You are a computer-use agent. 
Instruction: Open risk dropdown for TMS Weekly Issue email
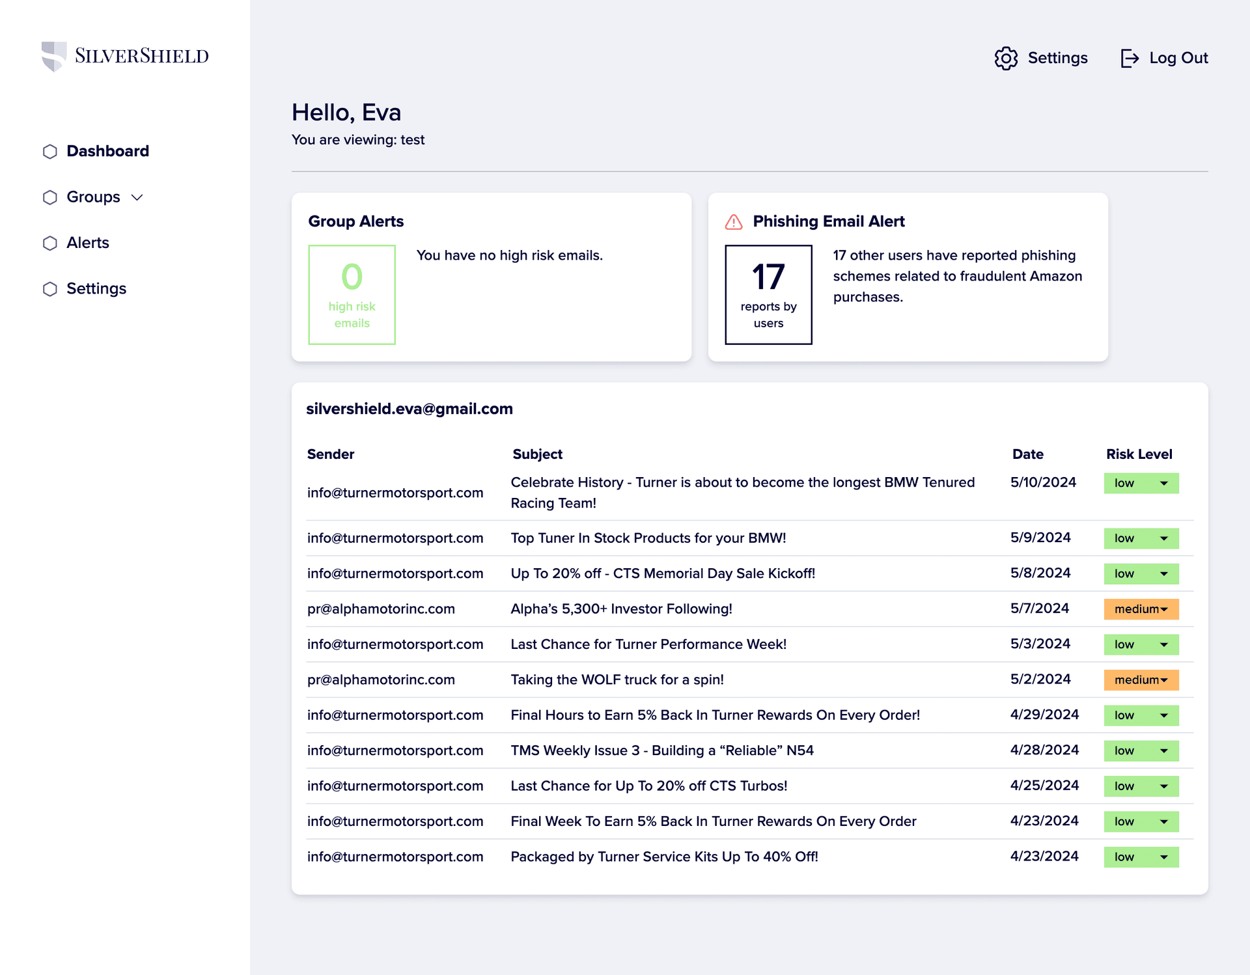(1141, 751)
